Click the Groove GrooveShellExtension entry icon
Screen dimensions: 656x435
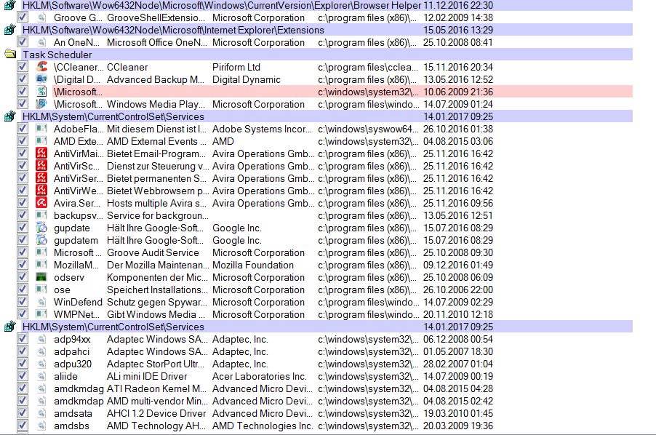tap(41, 17)
